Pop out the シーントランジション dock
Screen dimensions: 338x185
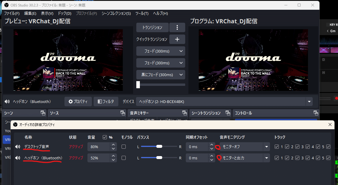click(x=228, y=113)
